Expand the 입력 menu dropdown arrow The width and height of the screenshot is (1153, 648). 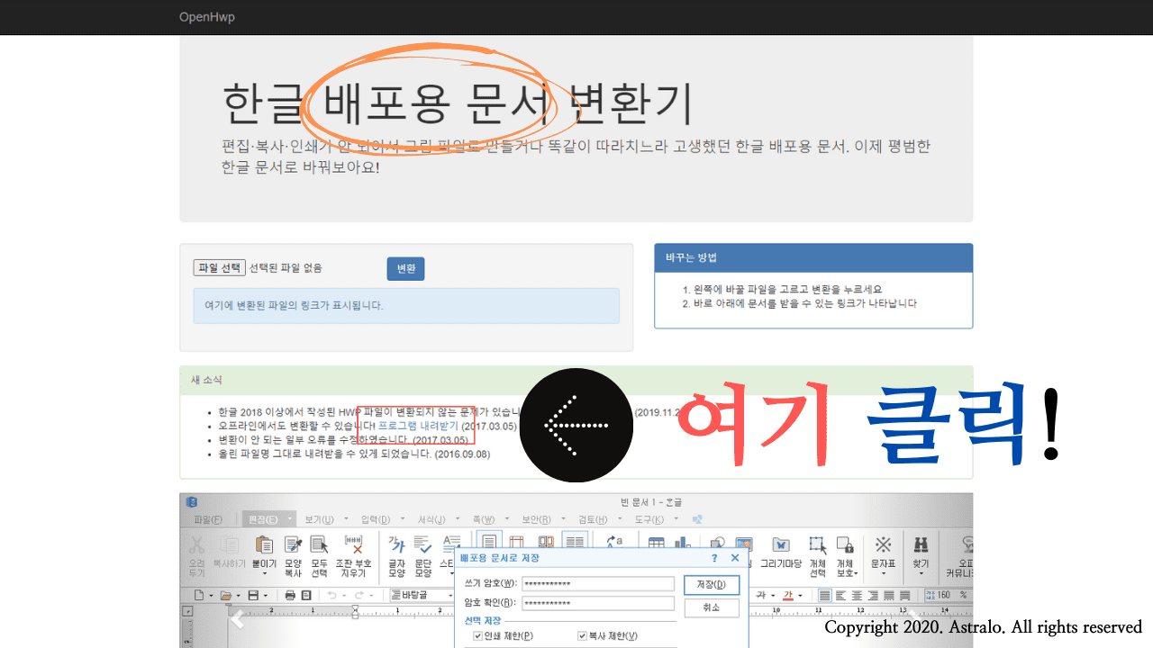[x=402, y=519]
